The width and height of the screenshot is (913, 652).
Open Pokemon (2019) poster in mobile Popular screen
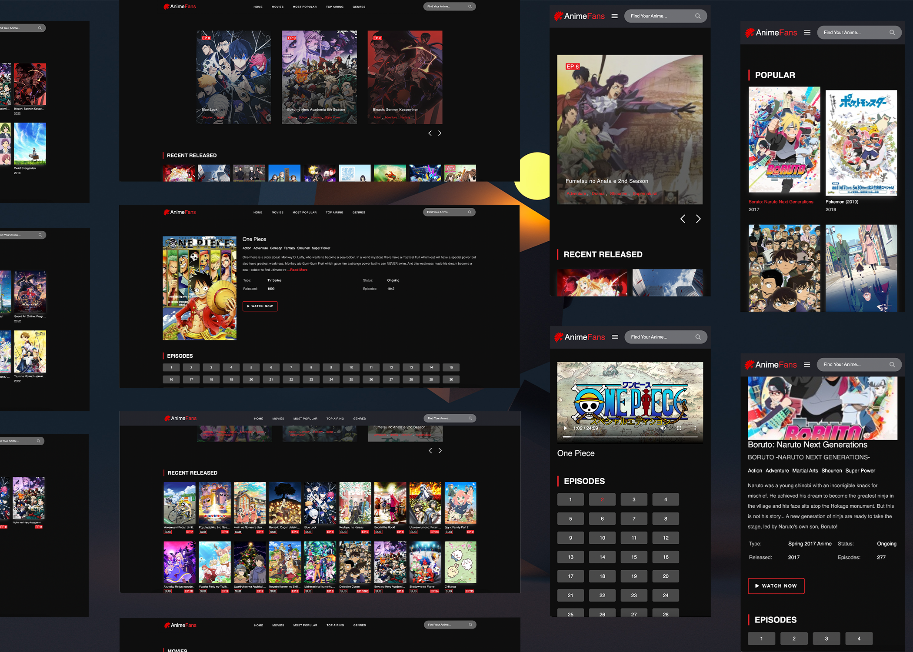[861, 143]
